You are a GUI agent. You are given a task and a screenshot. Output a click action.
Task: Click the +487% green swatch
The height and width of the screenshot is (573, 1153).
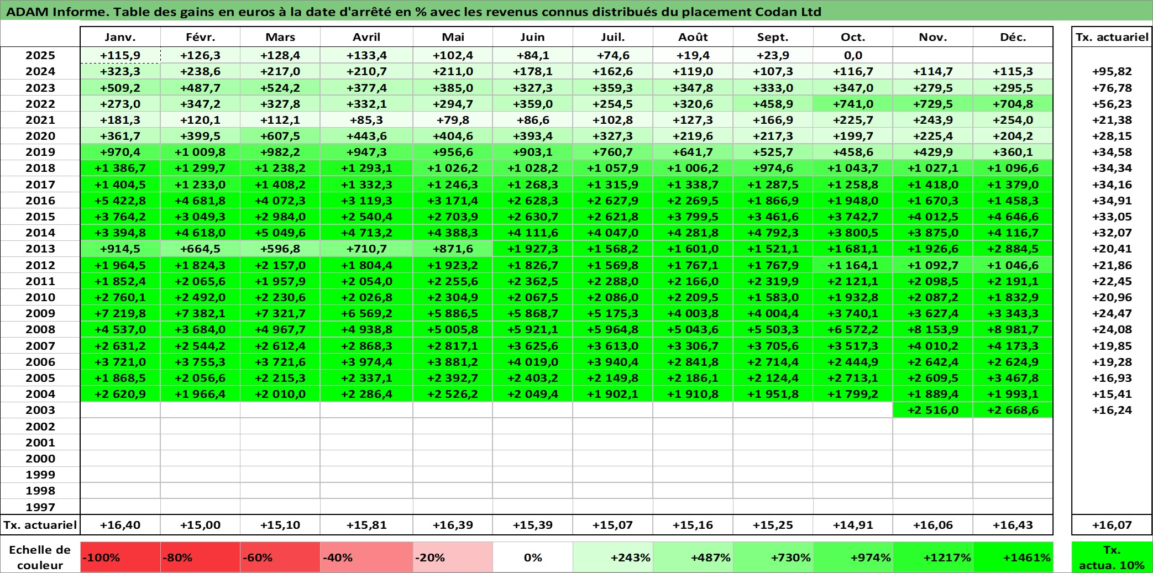click(693, 557)
